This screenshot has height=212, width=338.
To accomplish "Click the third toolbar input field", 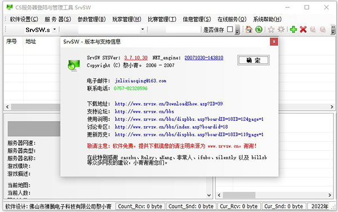I will click(x=183, y=29).
